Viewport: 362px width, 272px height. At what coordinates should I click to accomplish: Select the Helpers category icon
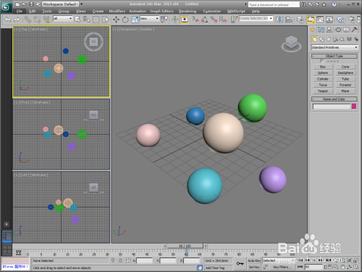coord(342,39)
